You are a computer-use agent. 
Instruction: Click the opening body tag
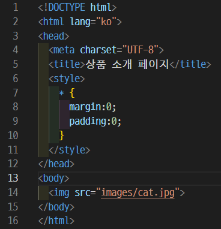(53, 178)
